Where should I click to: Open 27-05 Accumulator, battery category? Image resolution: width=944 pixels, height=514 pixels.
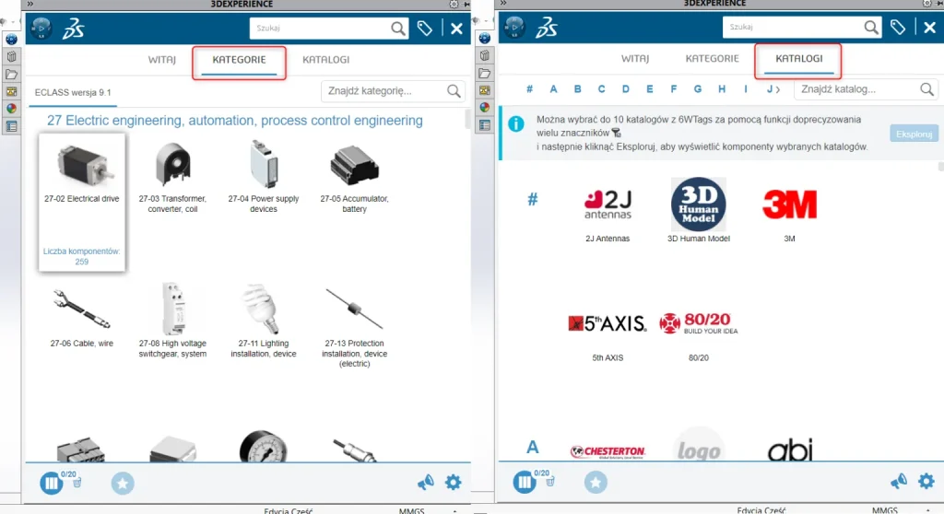tap(355, 177)
